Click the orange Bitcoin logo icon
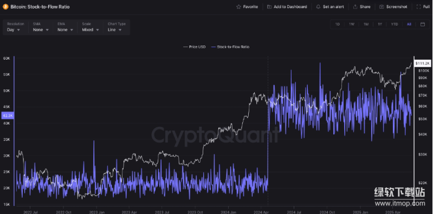 (x=5, y=7)
